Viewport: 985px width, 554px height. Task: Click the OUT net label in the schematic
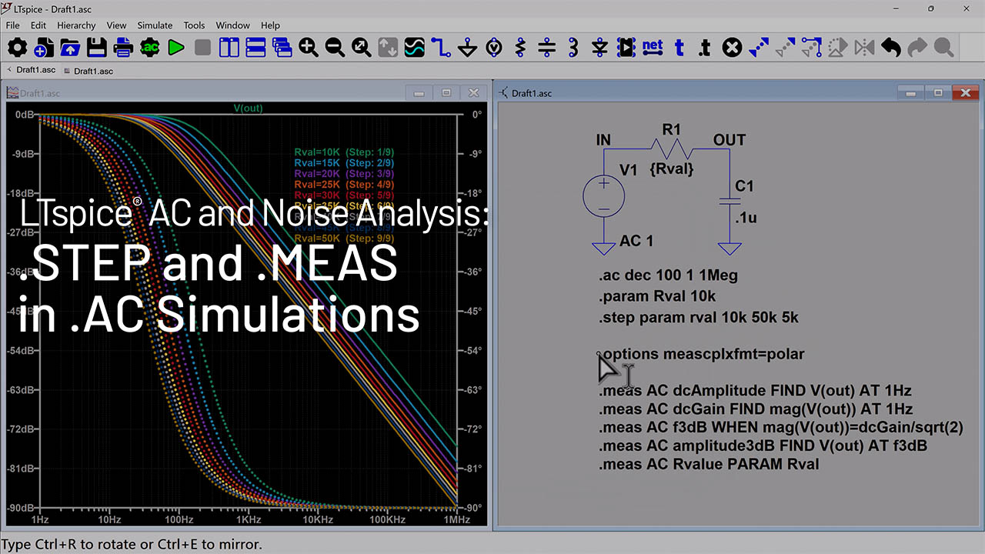[x=729, y=140]
